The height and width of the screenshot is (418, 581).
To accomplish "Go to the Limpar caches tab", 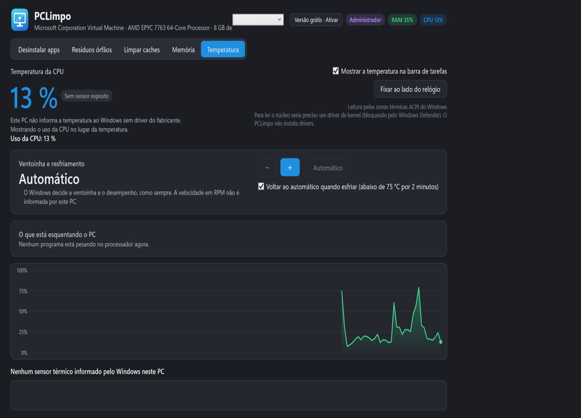I will pyautogui.click(x=142, y=50).
